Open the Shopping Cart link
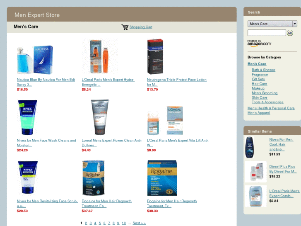This screenshot has width=301, height=226. point(141,27)
